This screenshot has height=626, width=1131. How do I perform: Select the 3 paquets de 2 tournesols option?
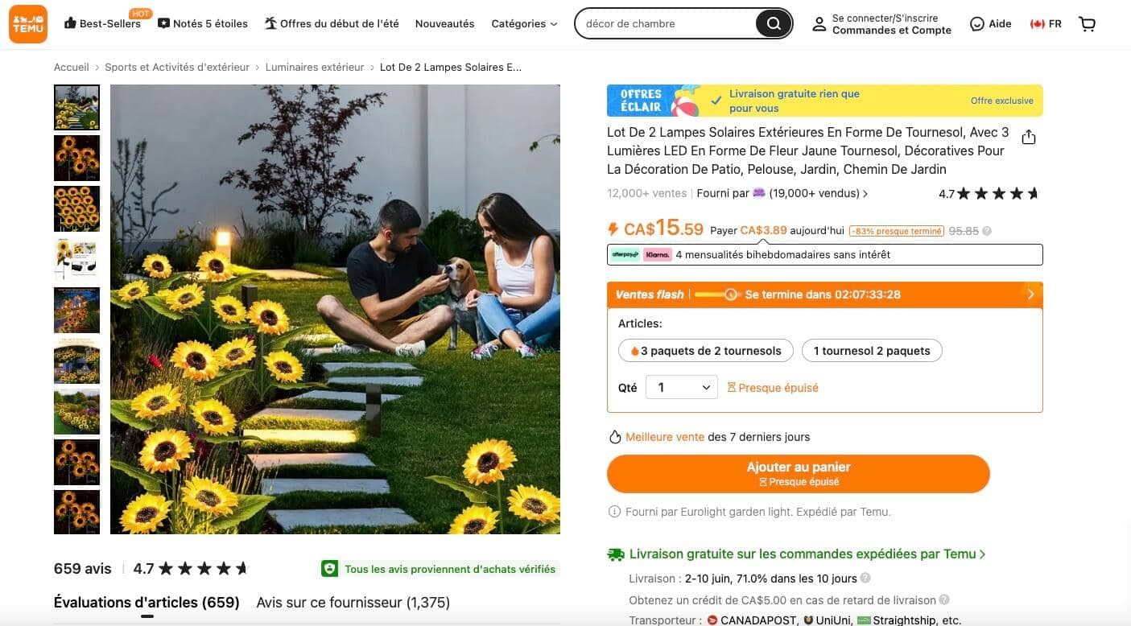tap(706, 351)
